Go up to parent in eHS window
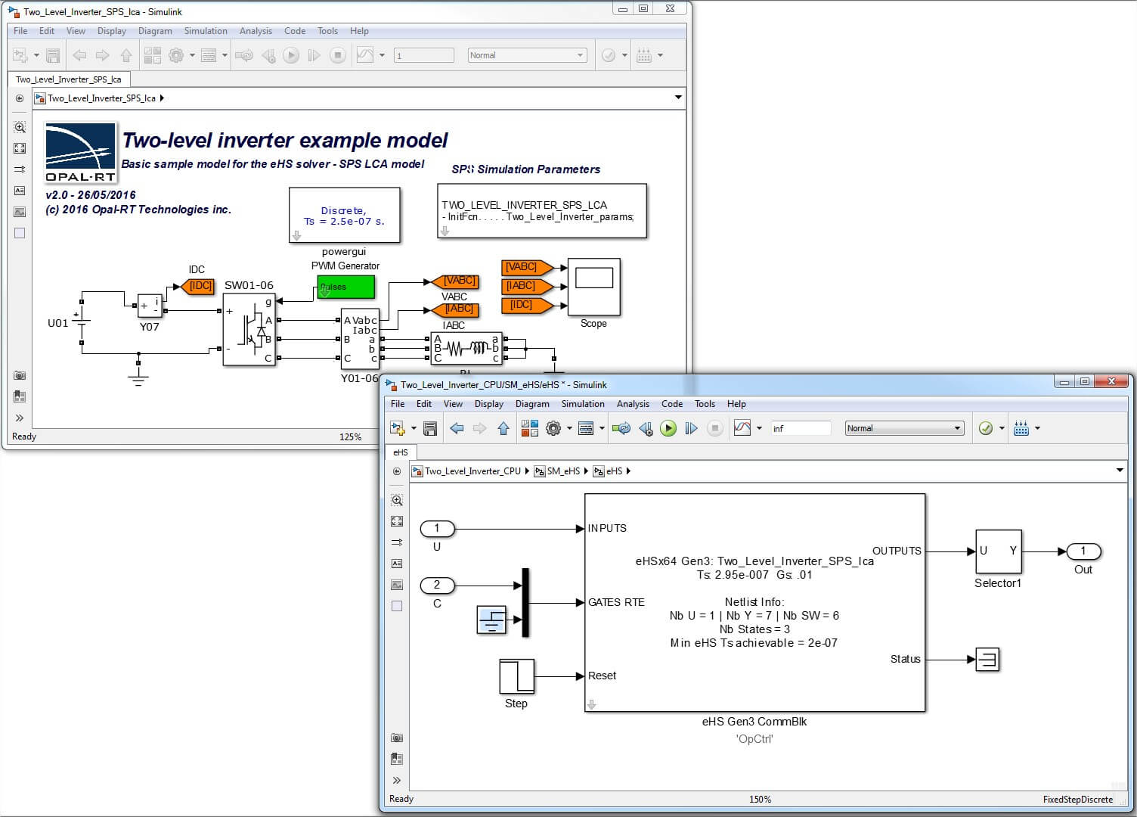1137x817 pixels. pyautogui.click(x=503, y=428)
